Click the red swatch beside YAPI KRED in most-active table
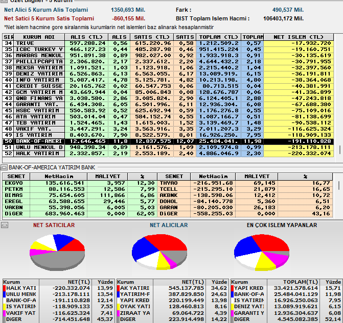Image resolution: width=343 pixels, height=323 pixels. click(x=233, y=288)
